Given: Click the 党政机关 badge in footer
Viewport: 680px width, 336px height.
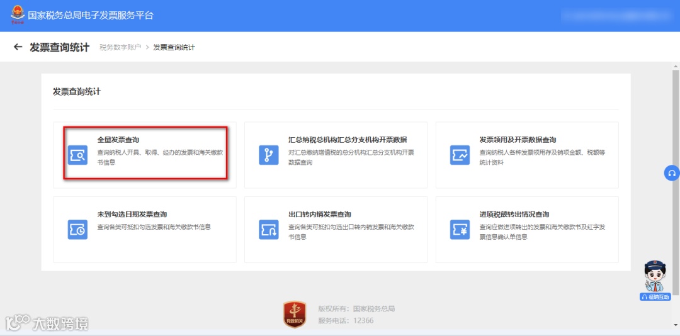Looking at the screenshot, I should [x=295, y=315].
